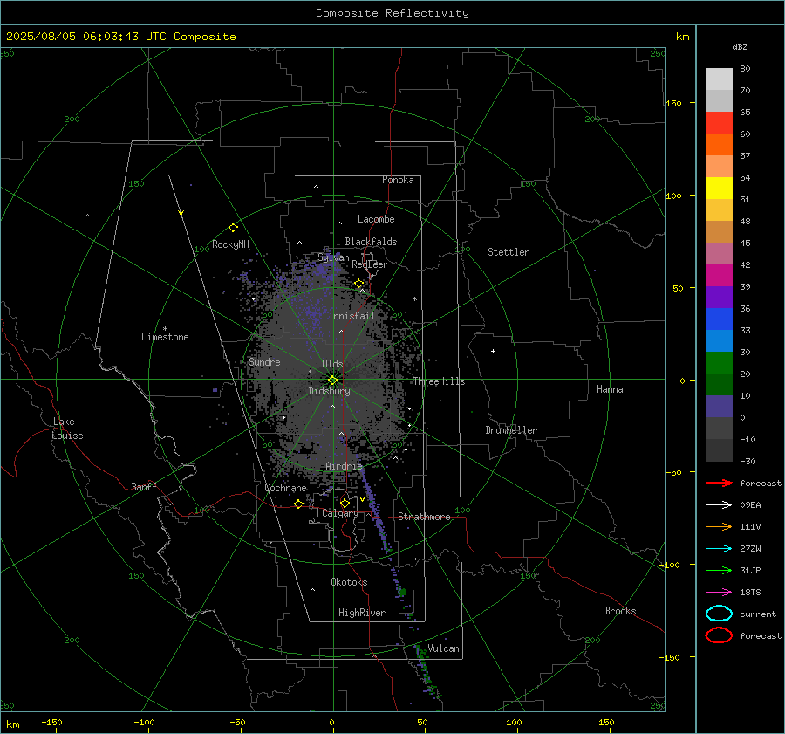The width and height of the screenshot is (785, 734).
Task: Click the Composite_Reflectivity title
Action: click(x=392, y=13)
